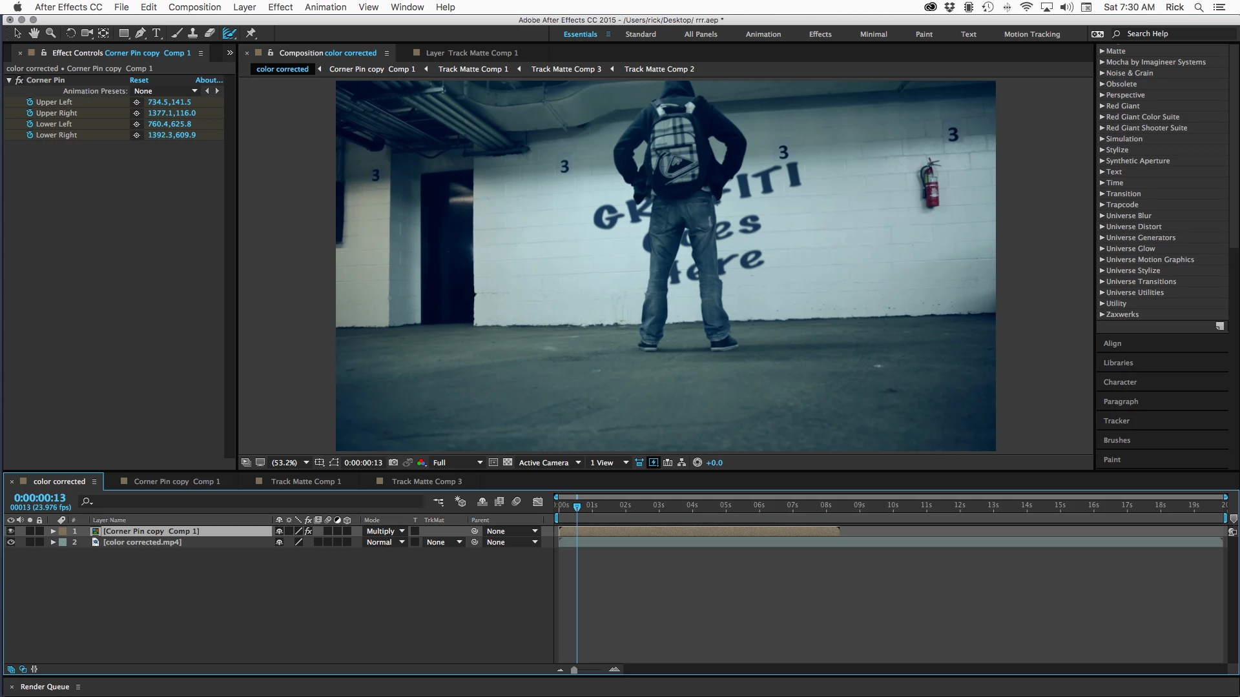Viewport: 1240px width, 697px height.
Task: Open the Composition menu
Action: tap(194, 7)
